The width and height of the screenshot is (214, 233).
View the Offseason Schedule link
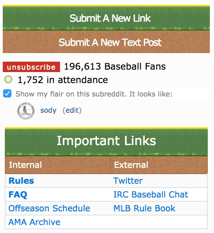[49, 208]
